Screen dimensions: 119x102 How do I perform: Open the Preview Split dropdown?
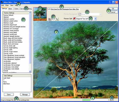click(95, 19)
